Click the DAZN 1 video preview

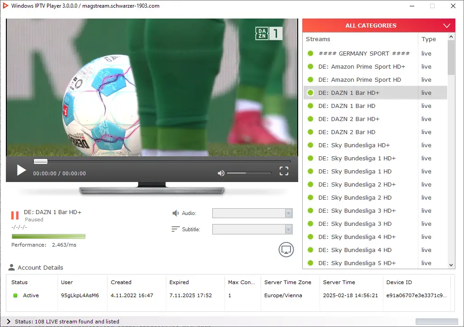(x=152, y=87)
